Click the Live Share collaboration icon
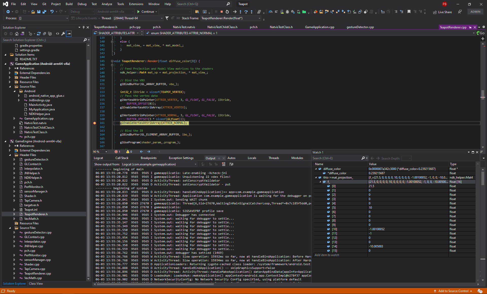 pyautogui.click(x=434, y=12)
